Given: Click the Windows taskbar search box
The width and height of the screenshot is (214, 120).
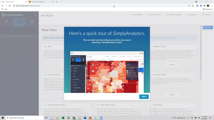Looking at the screenshot, I should pos(25,118).
